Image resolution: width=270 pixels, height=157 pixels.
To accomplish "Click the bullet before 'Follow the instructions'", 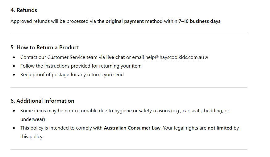I will pos(14,66).
